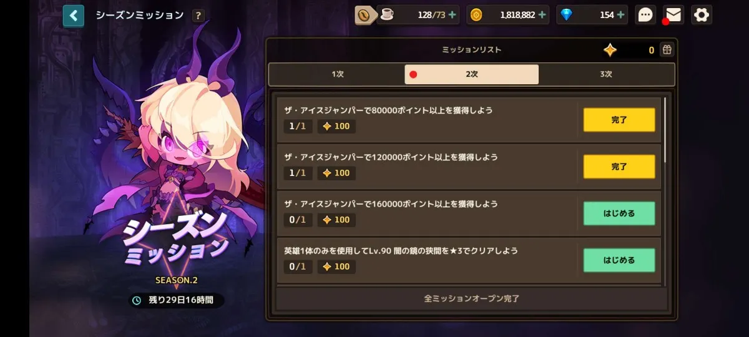Claim 完了 for the 80000 point mission
Image resolution: width=749 pixels, height=337 pixels.
(x=619, y=120)
